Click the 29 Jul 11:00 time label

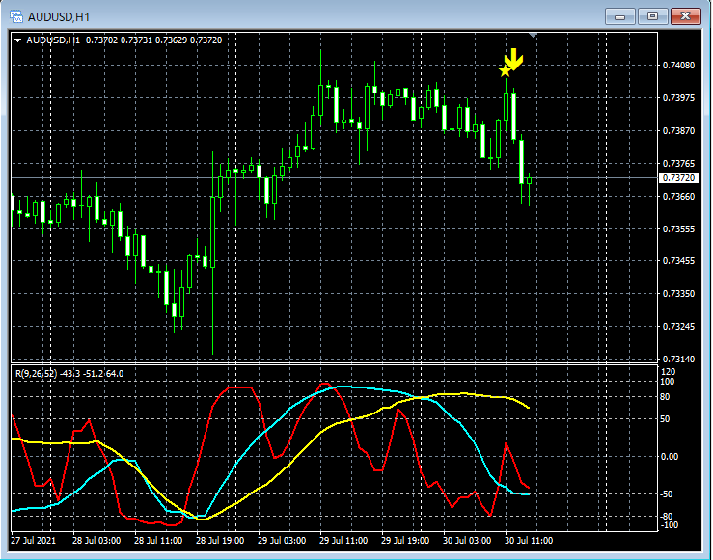click(343, 541)
